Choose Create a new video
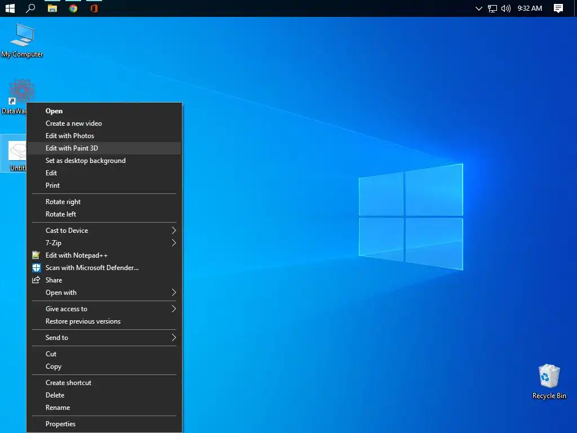The image size is (577, 433). [104, 123]
